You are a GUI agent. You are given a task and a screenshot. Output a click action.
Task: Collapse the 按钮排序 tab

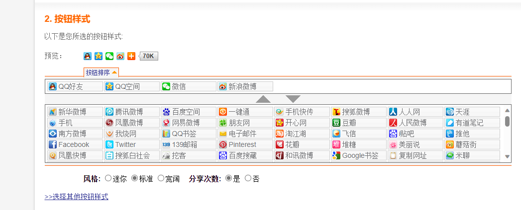pos(101,72)
